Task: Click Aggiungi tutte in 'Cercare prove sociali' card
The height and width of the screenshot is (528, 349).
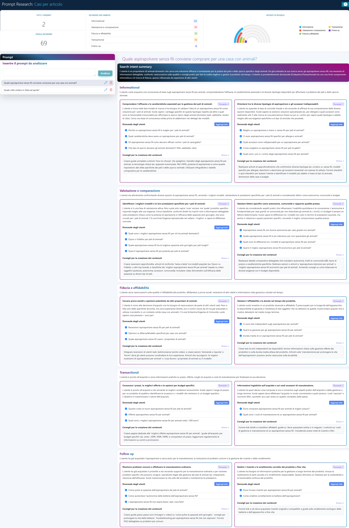Action: click(222, 321)
